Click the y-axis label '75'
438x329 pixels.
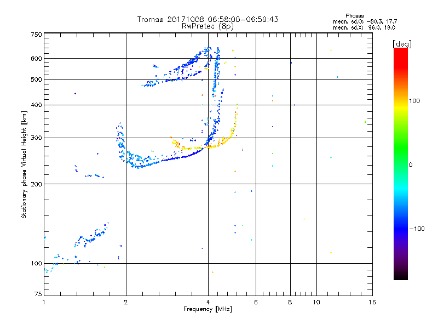click(x=38, y=294)
